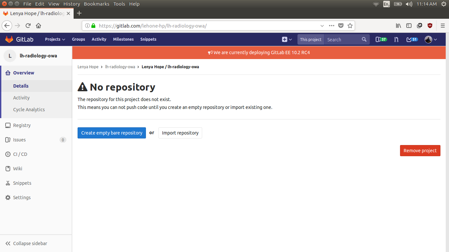Open the system volume indicator

coord(409,4)
